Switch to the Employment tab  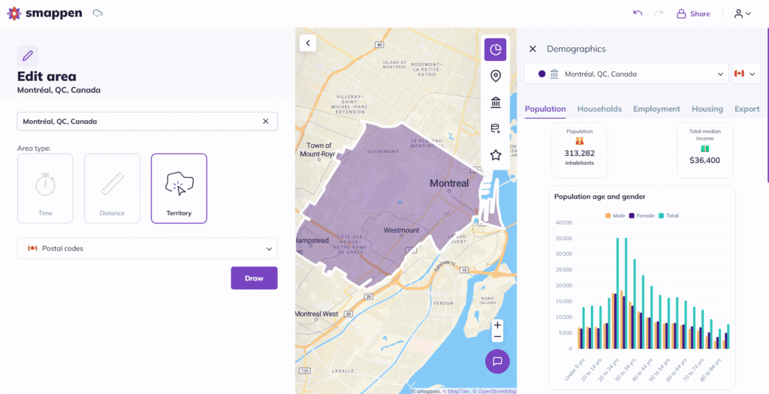click(x=656, y=110)
